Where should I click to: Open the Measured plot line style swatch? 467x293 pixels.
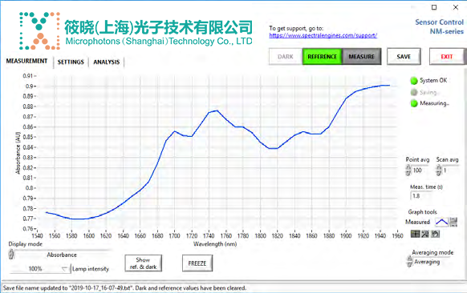441,222
